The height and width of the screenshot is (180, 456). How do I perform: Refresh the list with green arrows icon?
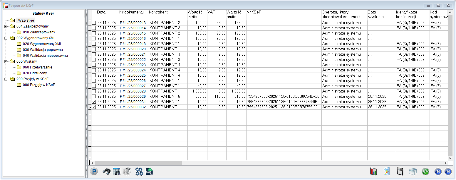pos(425,172)
